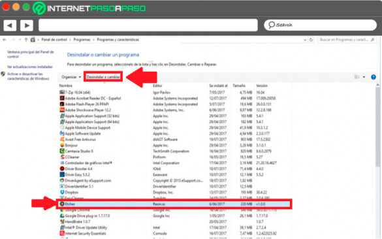This screenshot has width=382, height=239.
Task: Click AVAST Software editor cell
Action: [165, 139]
